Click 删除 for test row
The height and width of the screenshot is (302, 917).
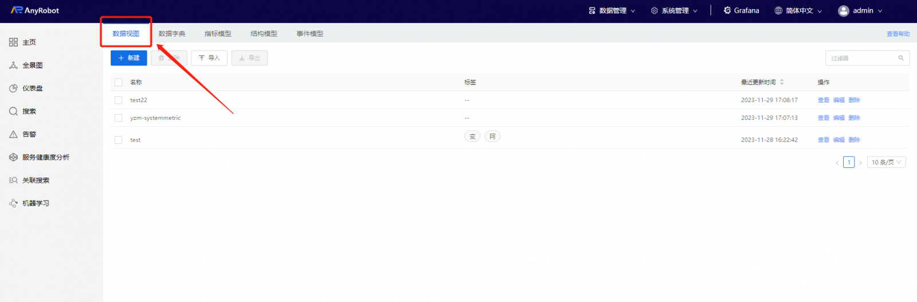click(855, 140)
